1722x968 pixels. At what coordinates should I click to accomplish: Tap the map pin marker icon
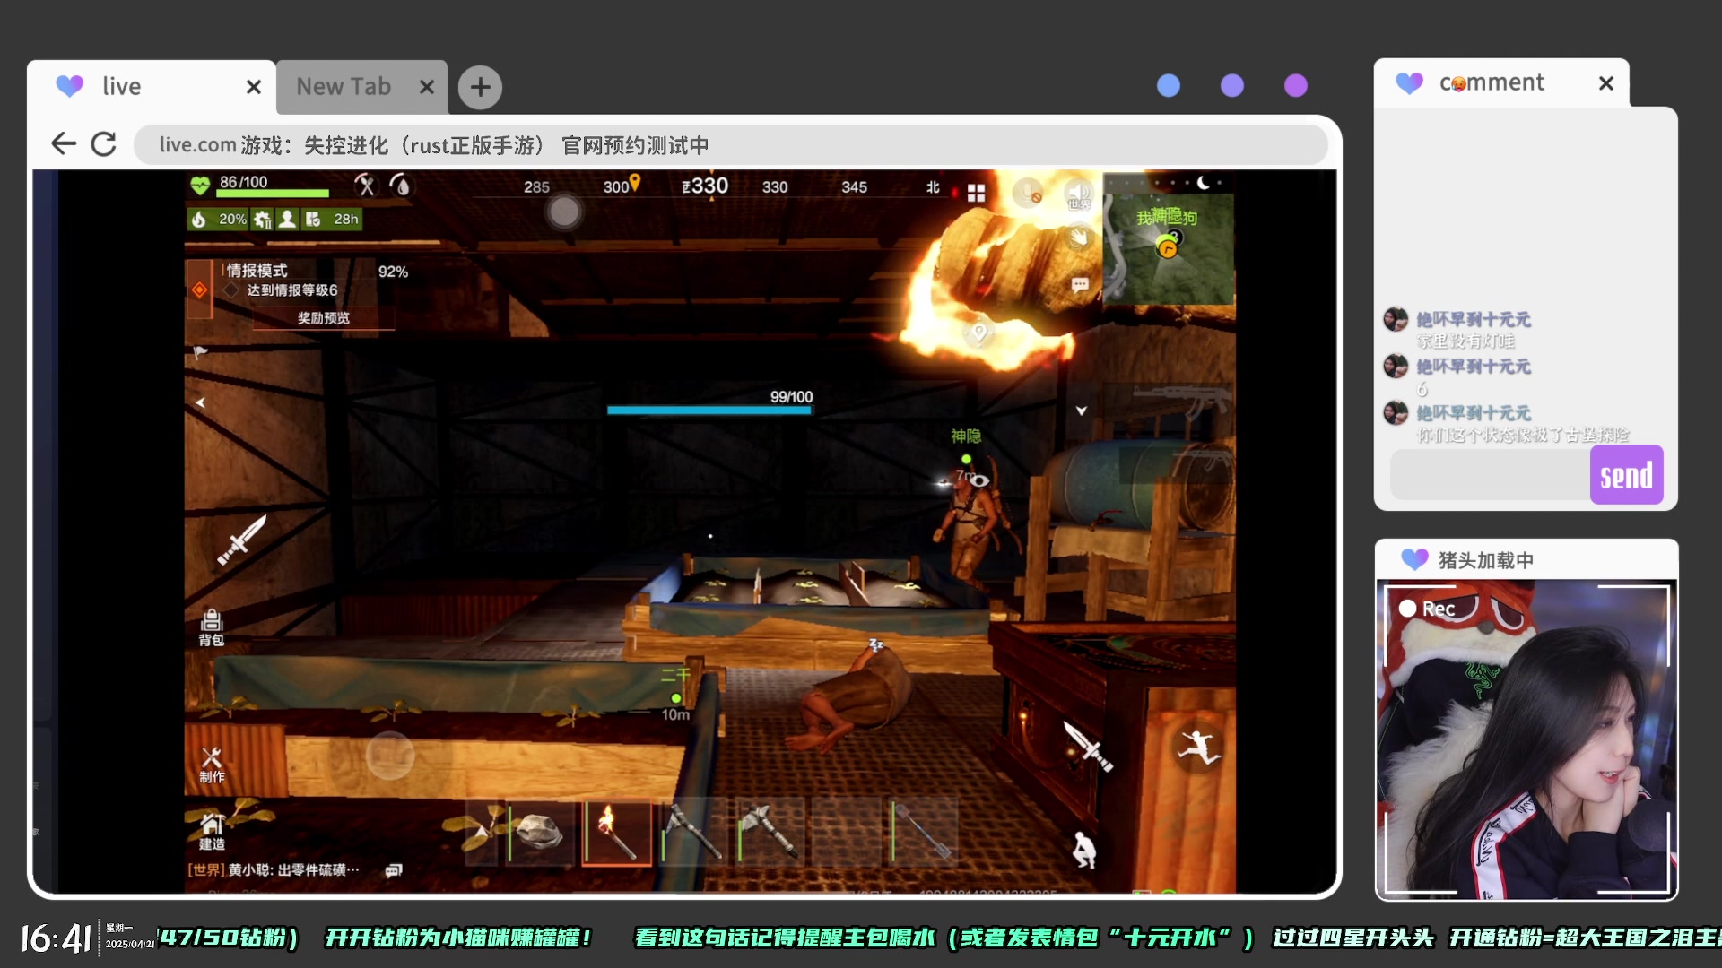[x=979, y=333]
